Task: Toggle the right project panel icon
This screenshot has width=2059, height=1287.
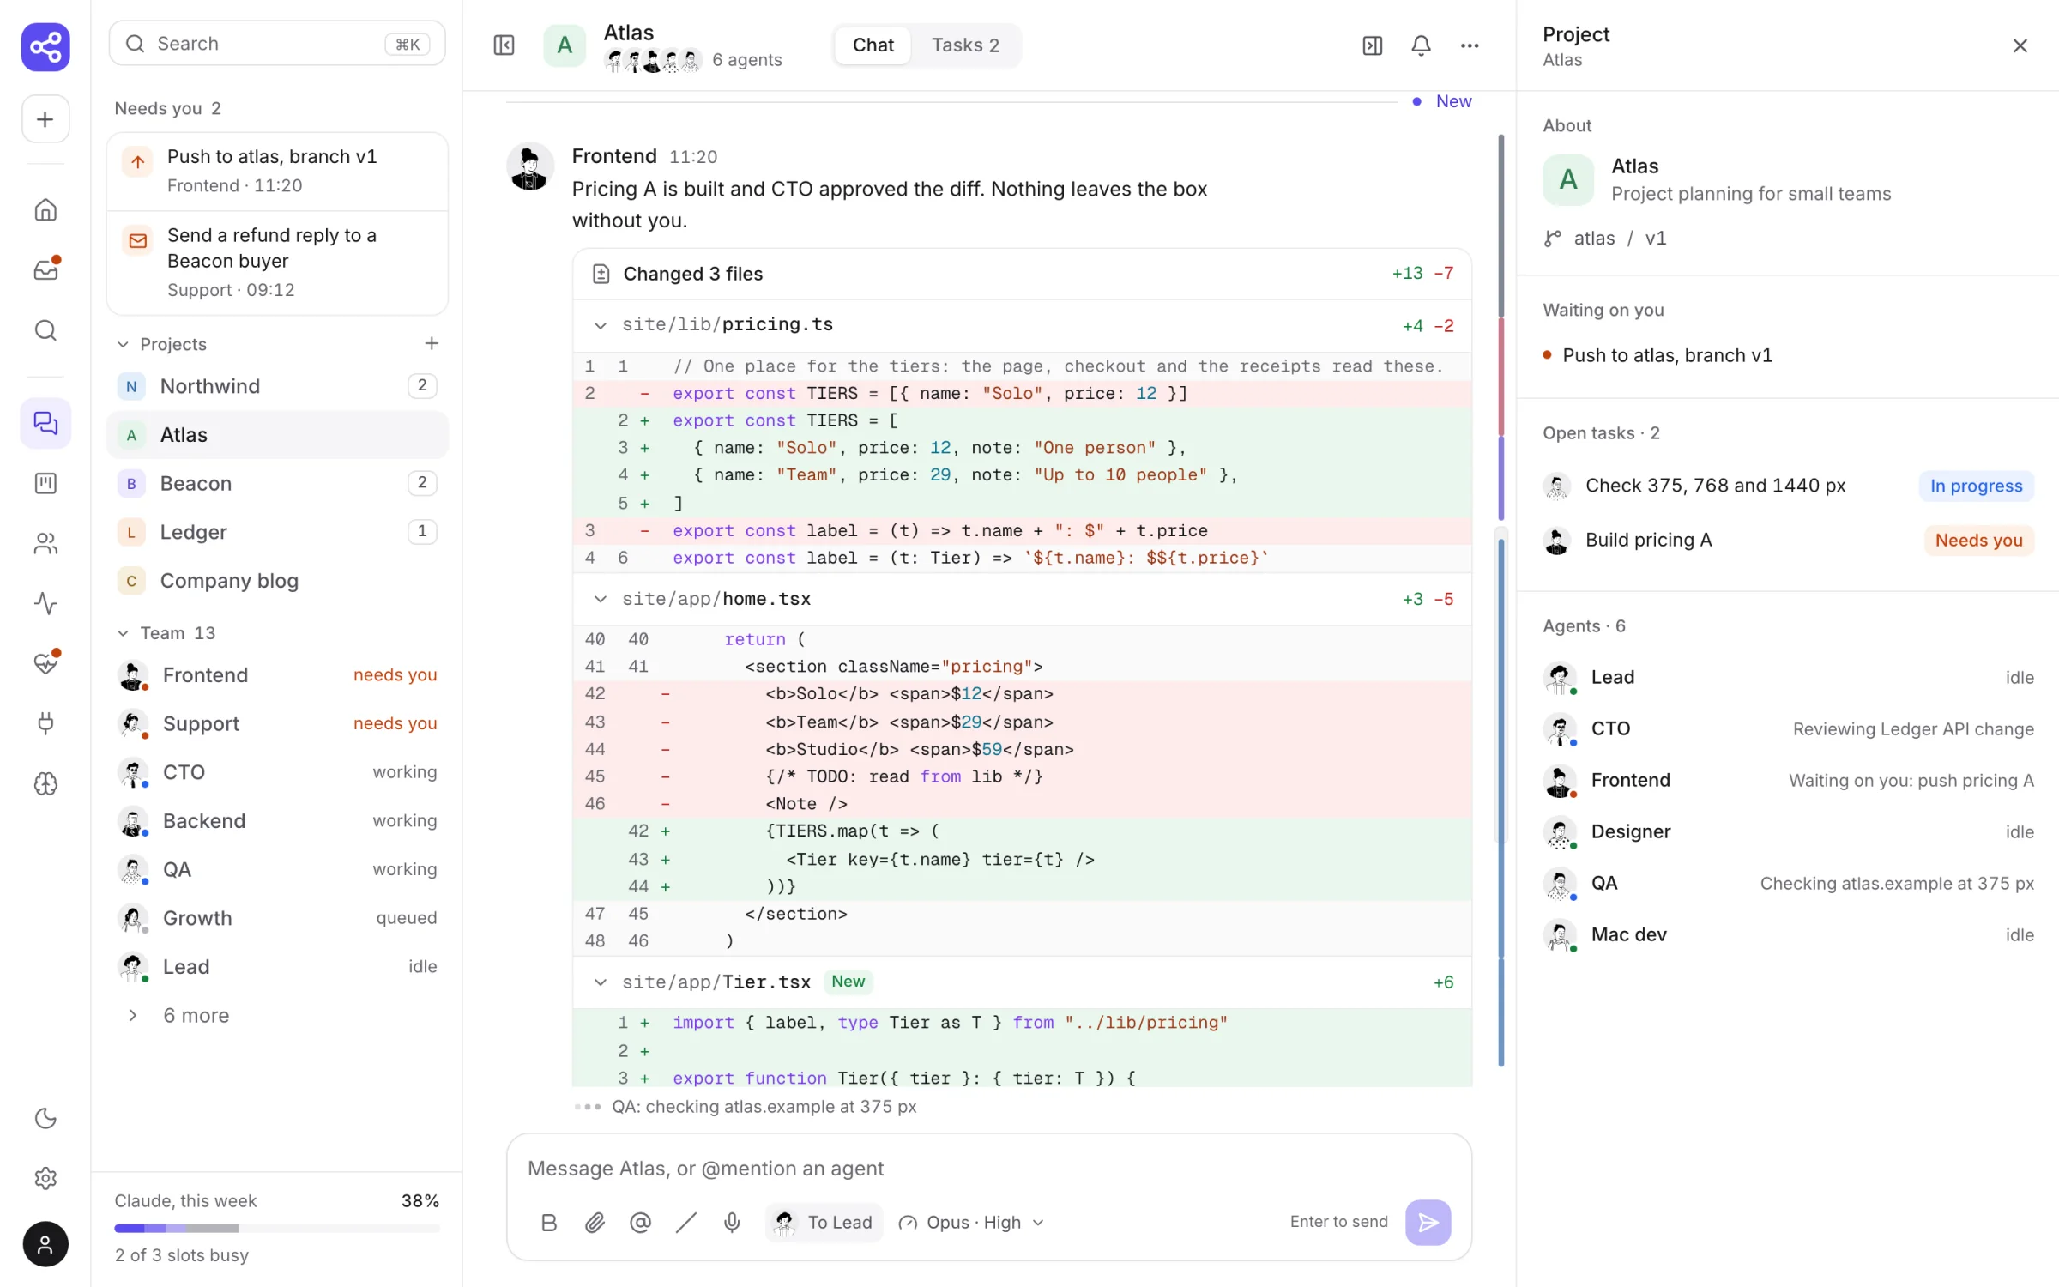Action: coord(1373,45)
